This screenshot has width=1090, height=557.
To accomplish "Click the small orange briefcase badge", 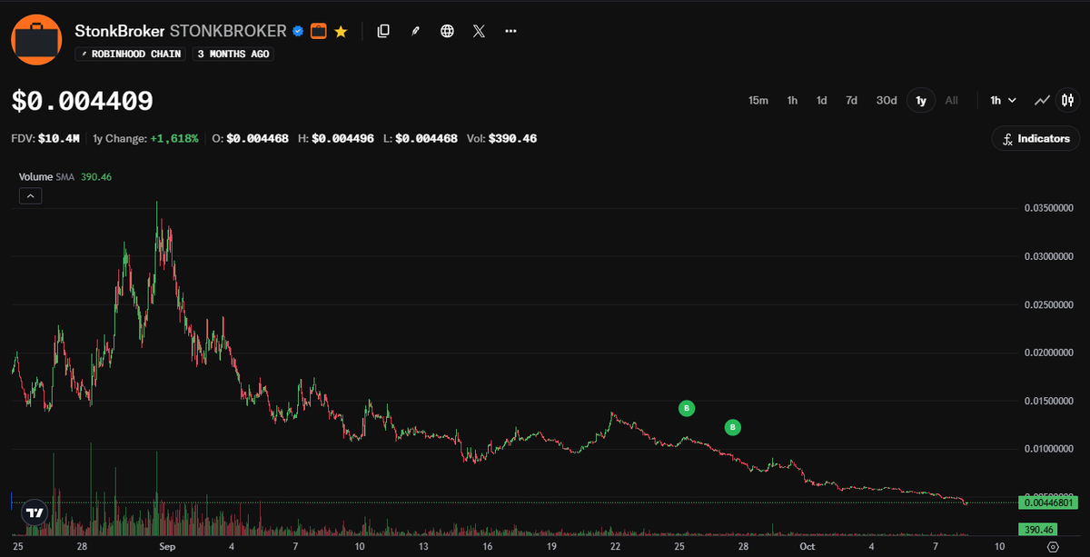I will (318, 31).
